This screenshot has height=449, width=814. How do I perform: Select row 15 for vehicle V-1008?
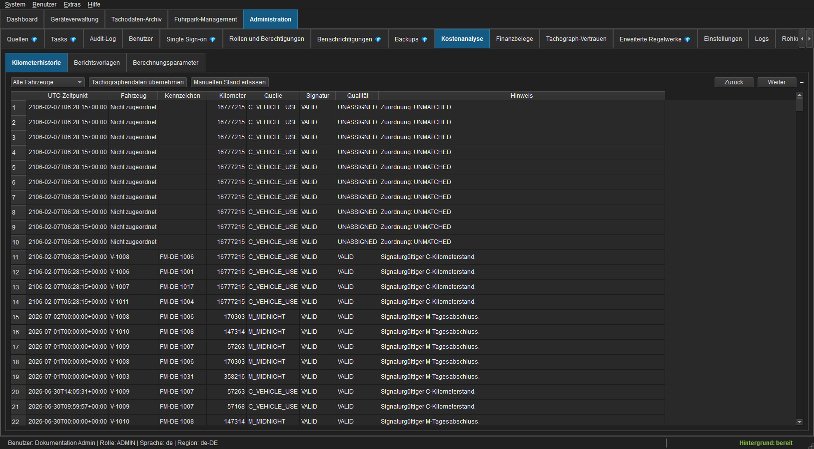coord(338,317)
